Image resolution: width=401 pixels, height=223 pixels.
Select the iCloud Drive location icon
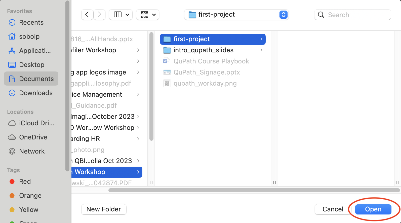click(12, 123)
